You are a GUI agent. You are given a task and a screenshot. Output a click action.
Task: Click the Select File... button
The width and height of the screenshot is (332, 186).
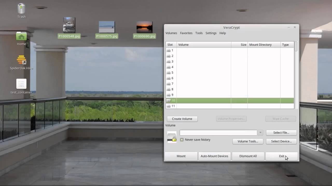point(281,133)
